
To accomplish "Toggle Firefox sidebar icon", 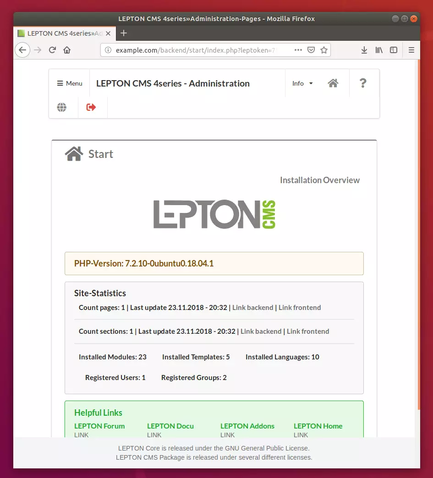I will click(x=394, y=50).
